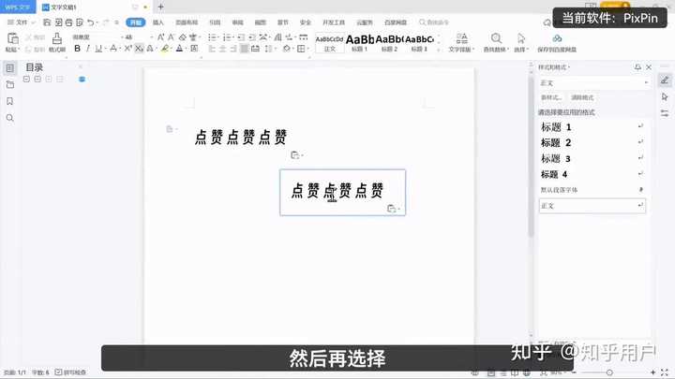675x379 pixels.
Task: Open the 文件 menu dropdown
Action: point(21,22)
